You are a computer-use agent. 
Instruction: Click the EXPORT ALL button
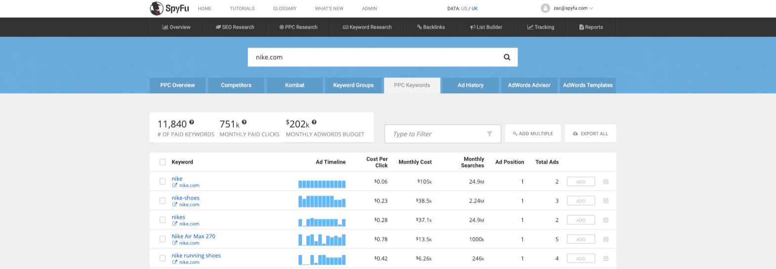(x=591, y=134)
